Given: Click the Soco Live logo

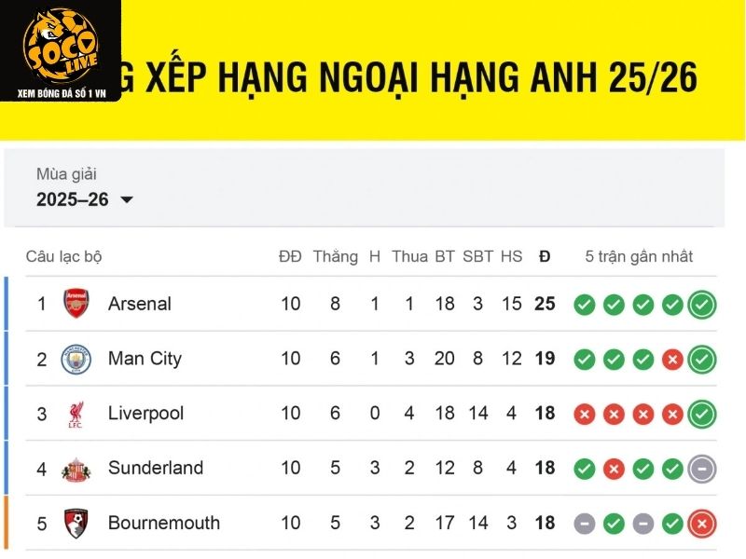Looking at the screenshot, I should (60, 51).
